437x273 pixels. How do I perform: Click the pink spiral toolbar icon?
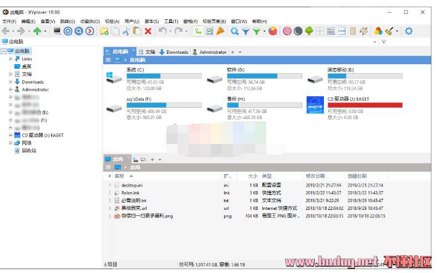(287, 31)
